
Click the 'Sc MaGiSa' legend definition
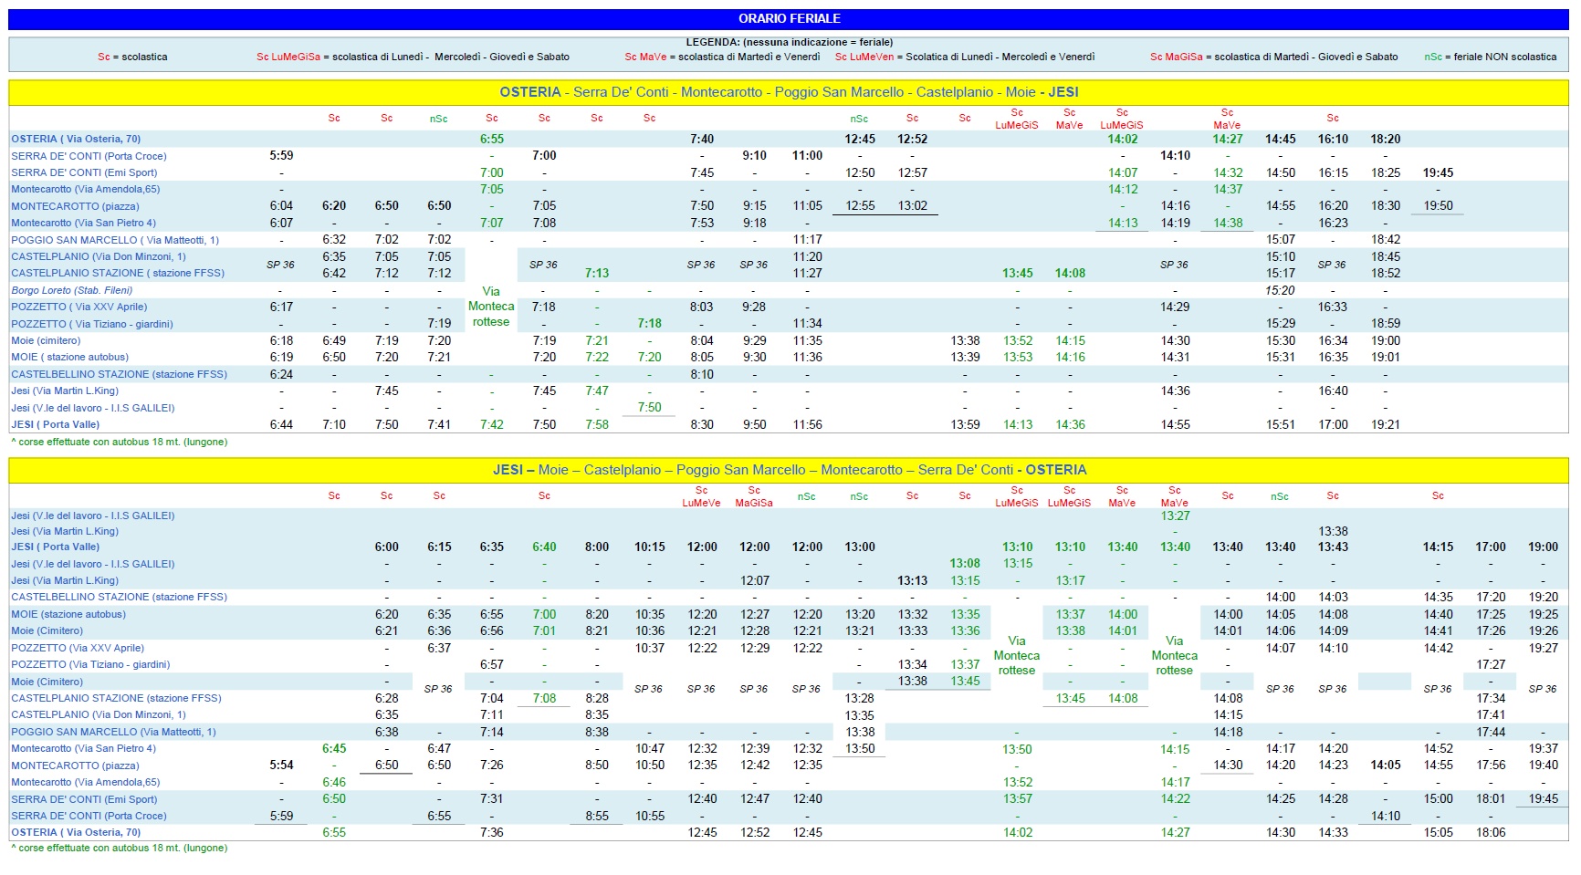point(1273,57)
